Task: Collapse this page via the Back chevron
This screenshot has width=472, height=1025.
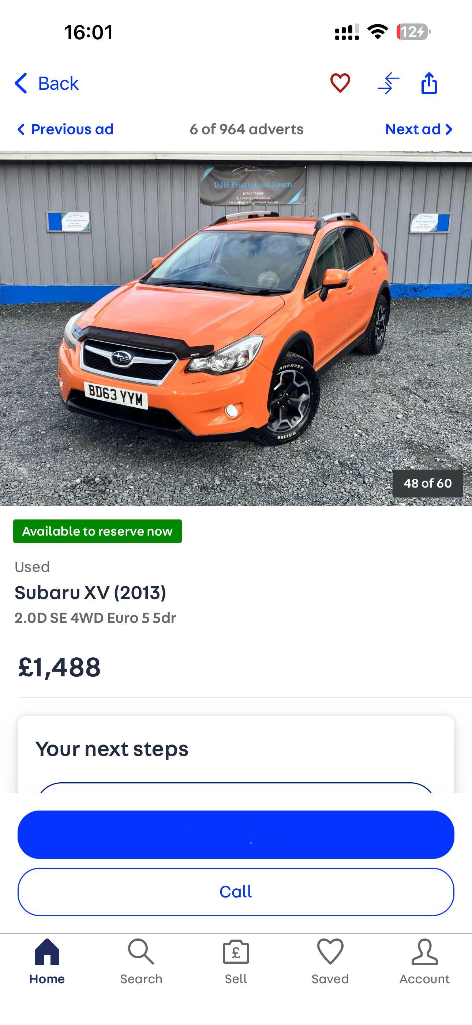Action: (x=21, y=83)
